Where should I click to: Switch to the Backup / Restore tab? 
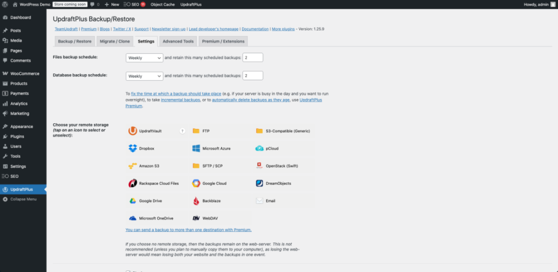[x=75, y=41]
